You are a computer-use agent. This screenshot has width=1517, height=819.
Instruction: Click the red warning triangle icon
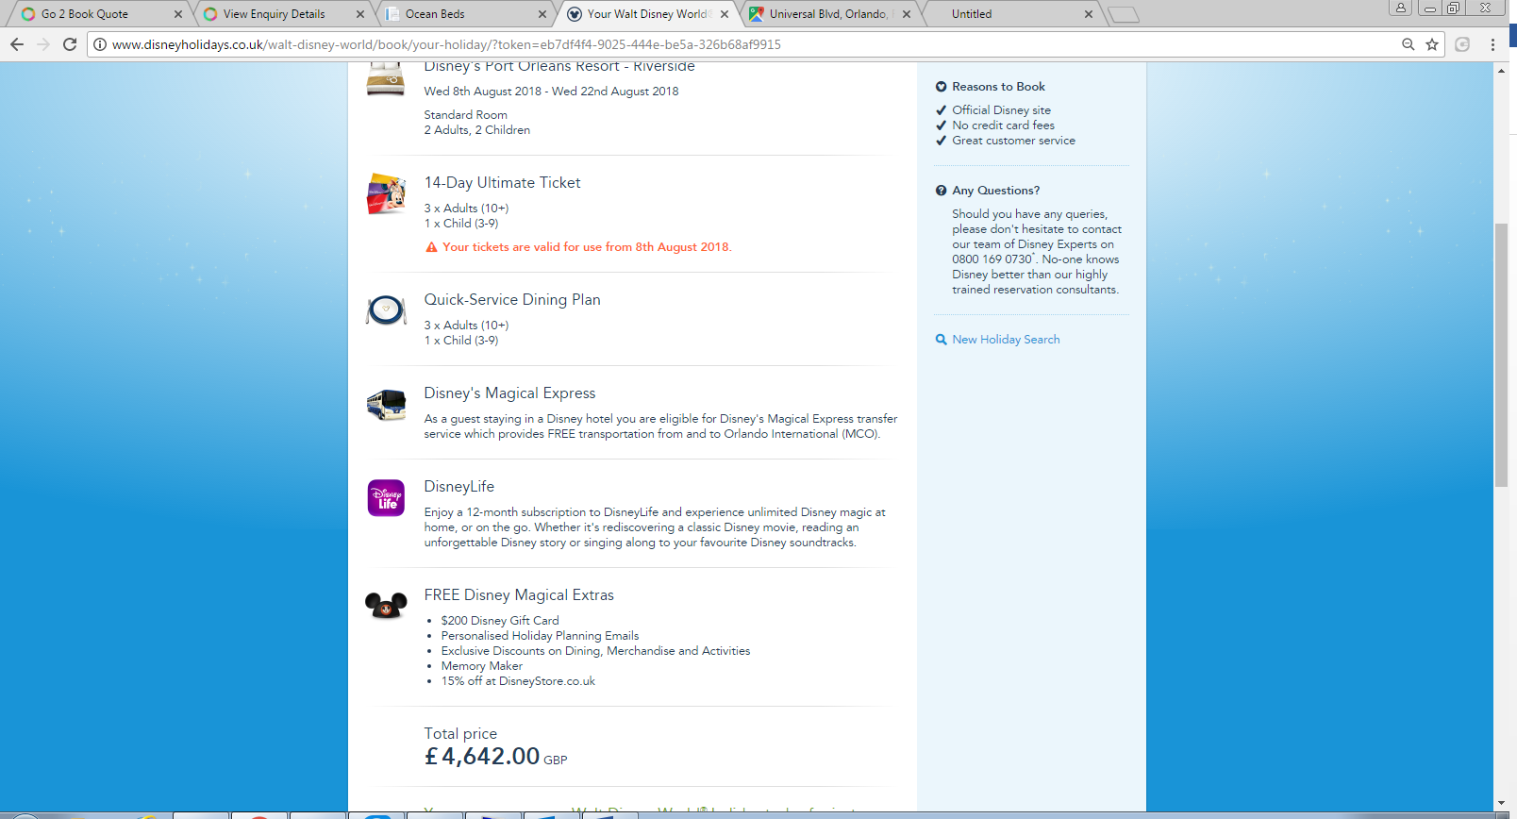tap(431, 247)
